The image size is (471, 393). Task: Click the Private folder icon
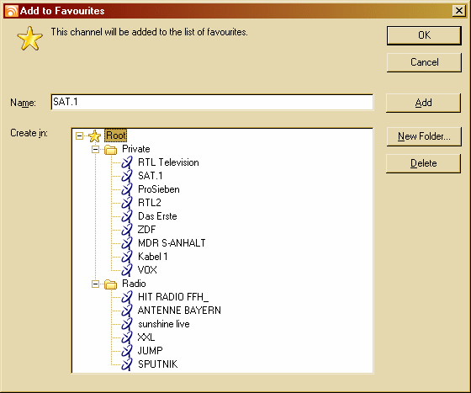pyautogui.click(x=110, y=149)
